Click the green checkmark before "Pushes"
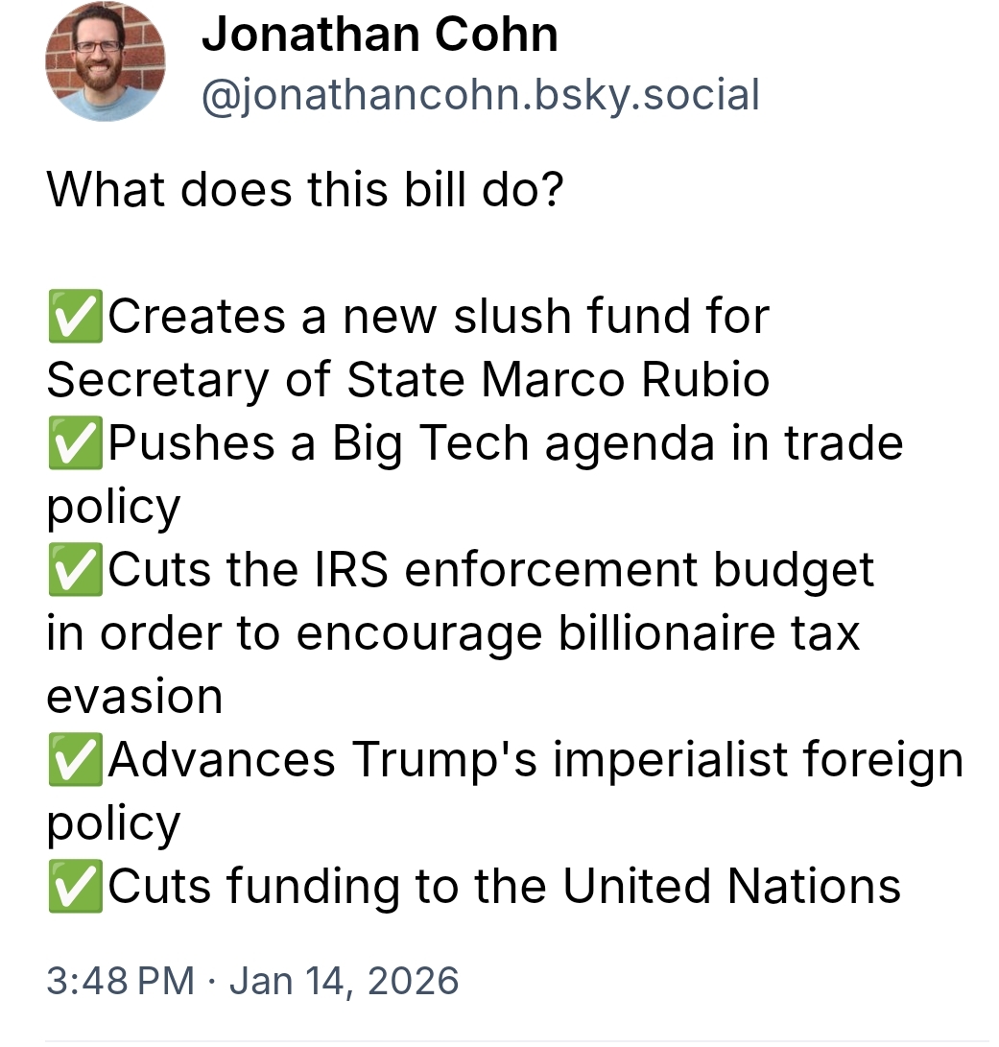The height and width of the screenshot is (1047, 999). pyautogui.click(x=75, y=443)
